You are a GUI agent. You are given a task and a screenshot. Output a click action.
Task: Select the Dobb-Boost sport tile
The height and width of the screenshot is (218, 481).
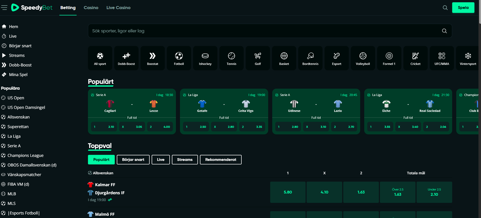click(x=126, y=58)
